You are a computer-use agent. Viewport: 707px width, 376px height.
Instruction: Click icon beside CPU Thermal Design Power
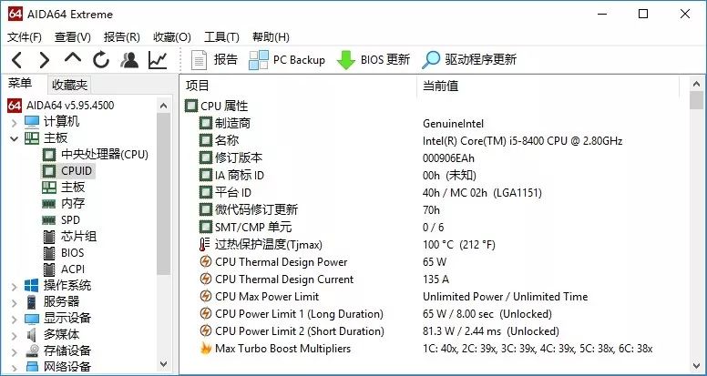pos(206,261)
